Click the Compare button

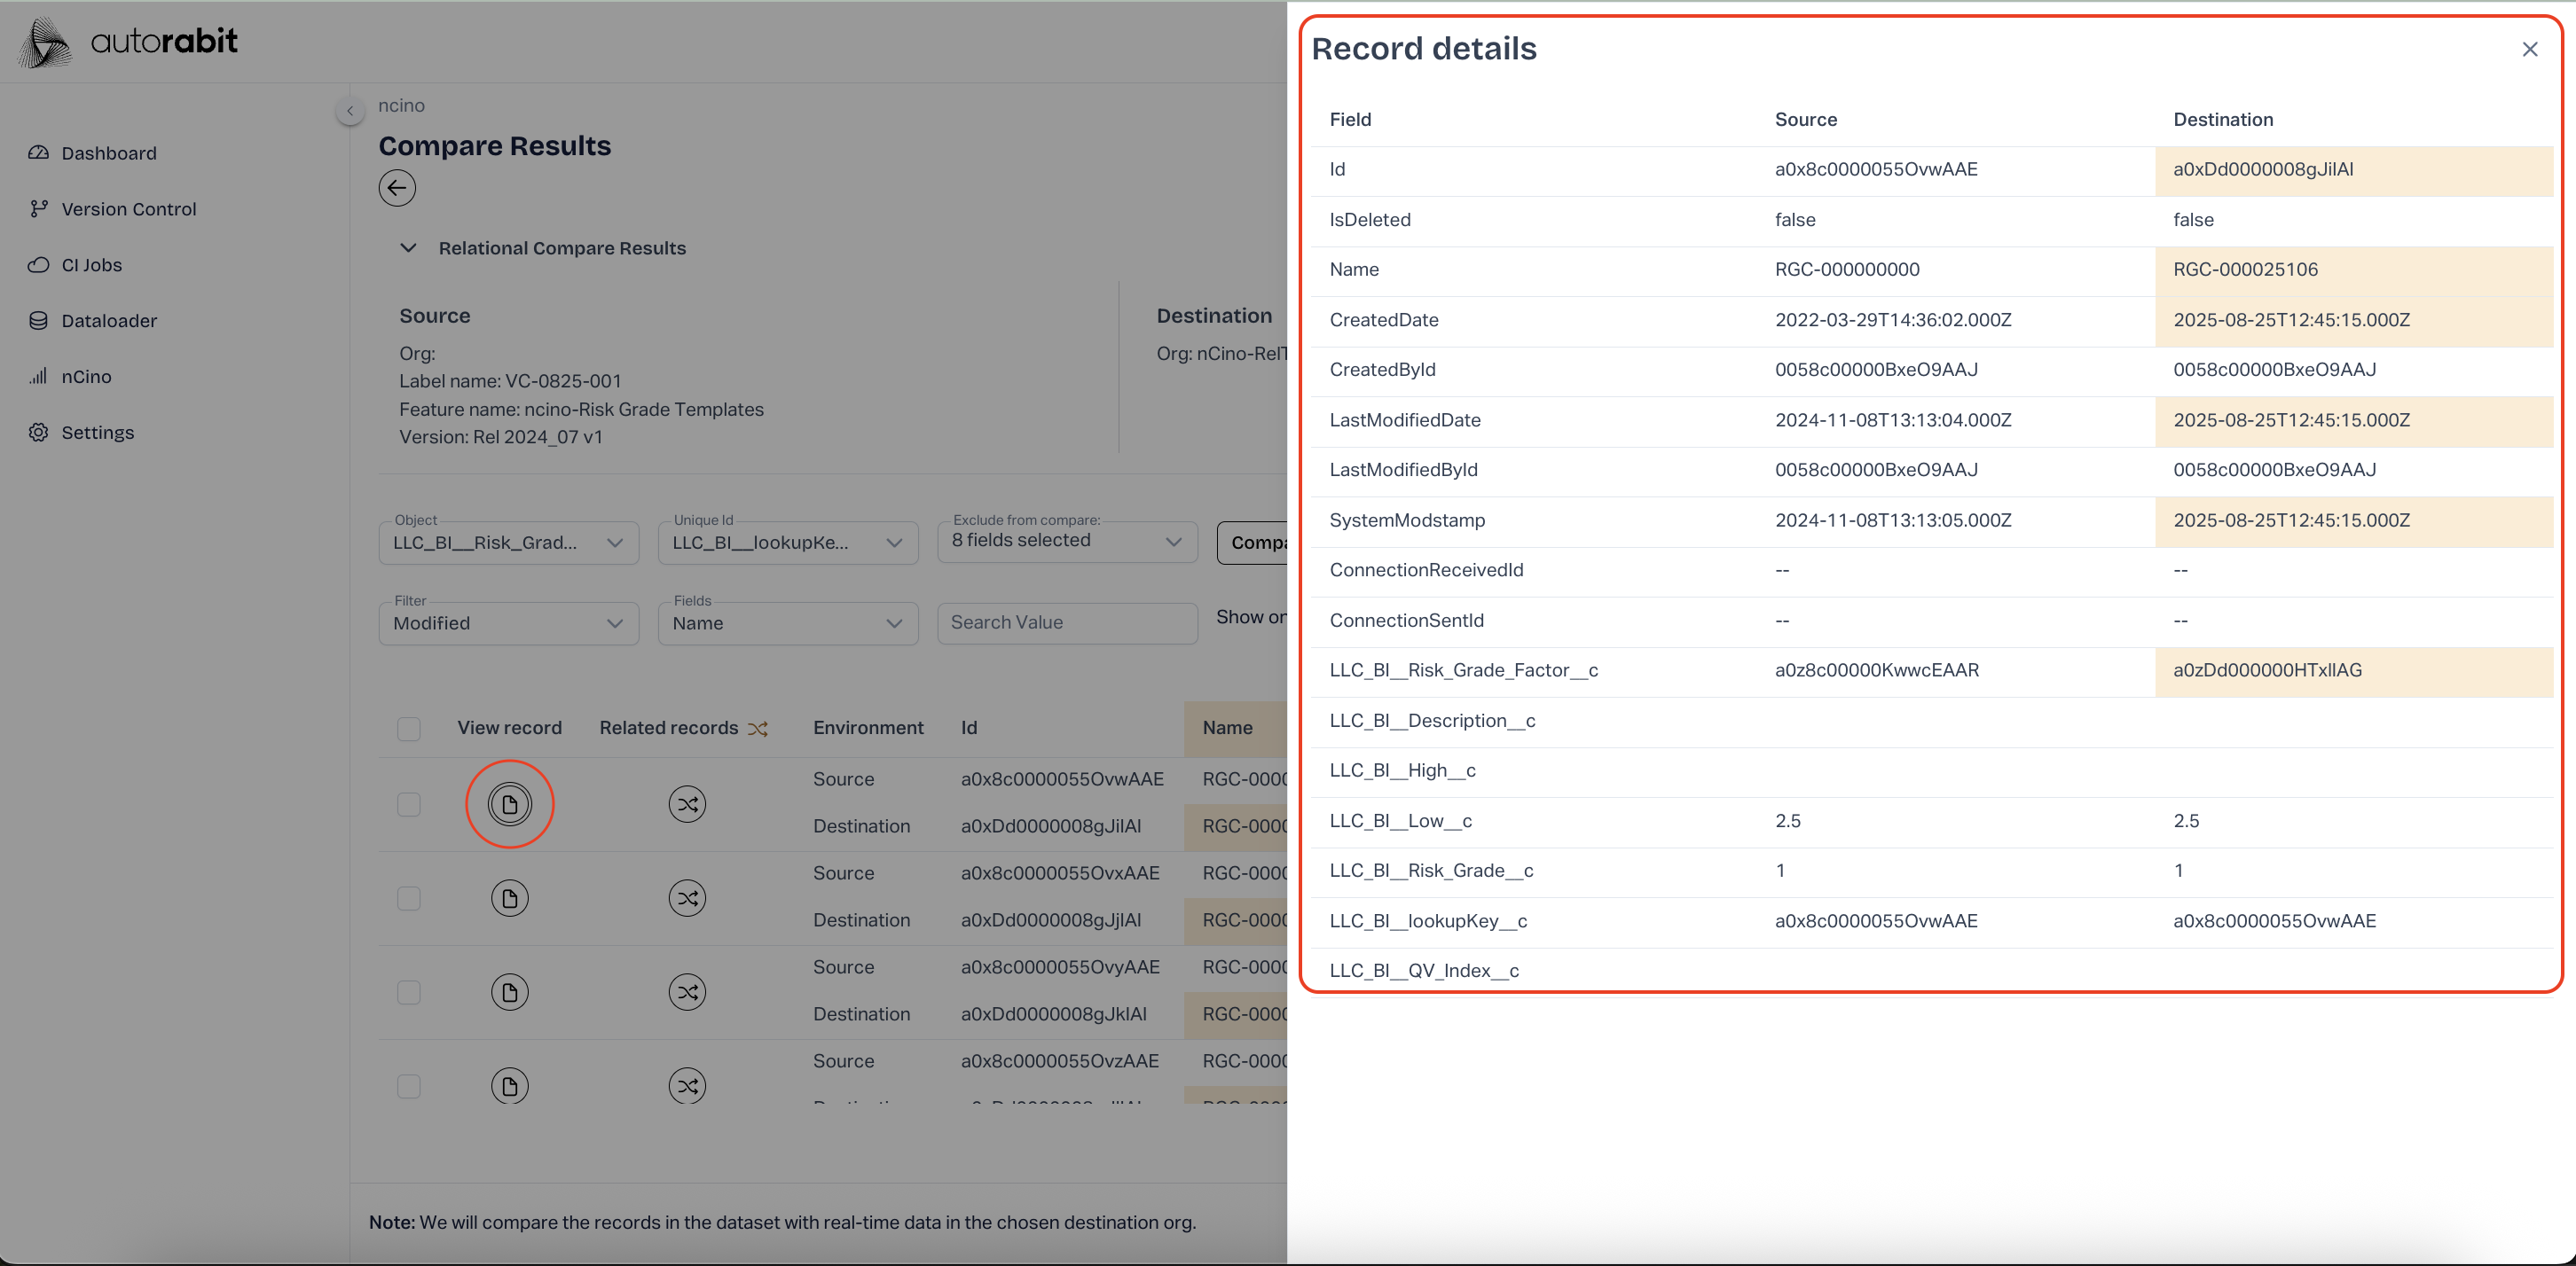(x=1253, y=543)
